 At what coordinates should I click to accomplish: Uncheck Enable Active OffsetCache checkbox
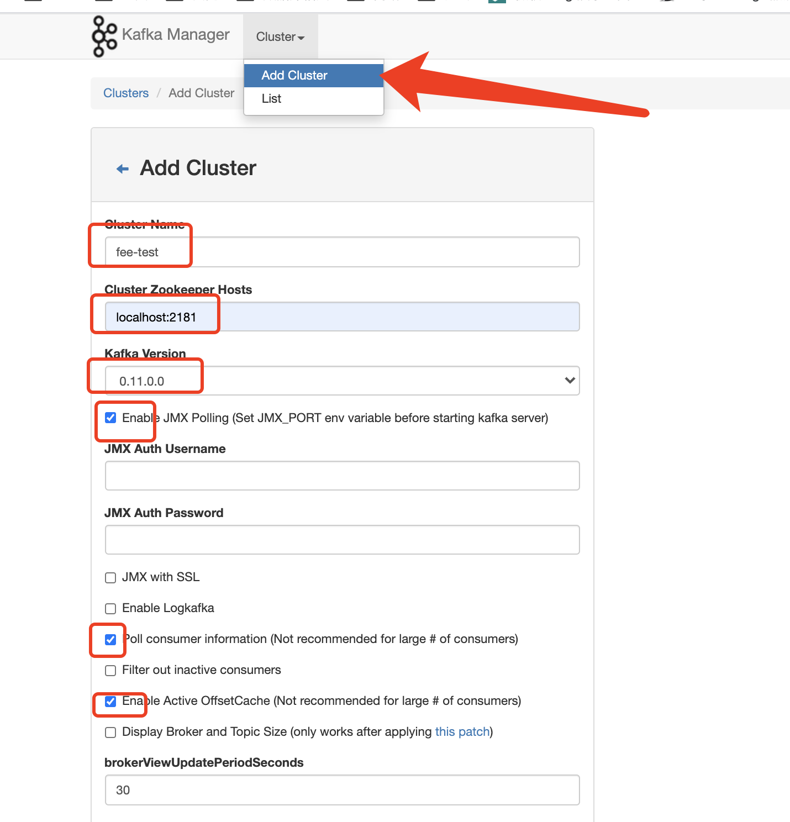click(x=110, y=702)
